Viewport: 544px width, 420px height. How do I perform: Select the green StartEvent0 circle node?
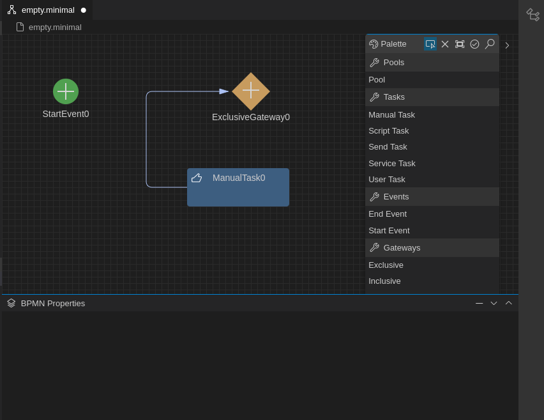pos(66,91)
